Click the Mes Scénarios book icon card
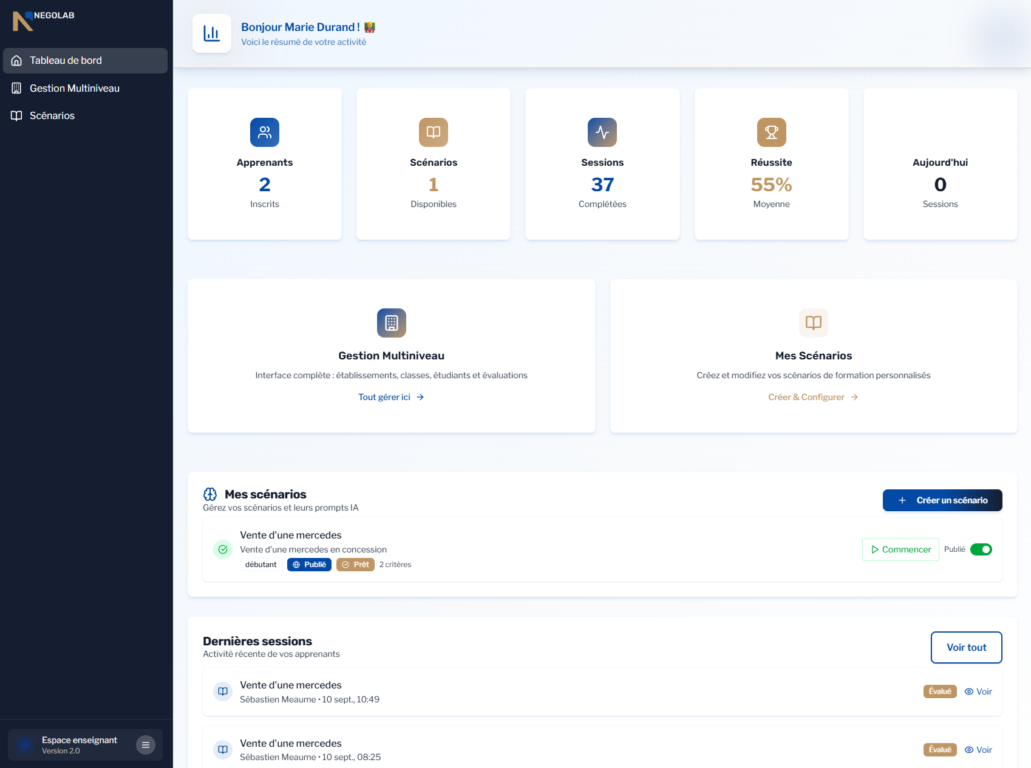 814,323
